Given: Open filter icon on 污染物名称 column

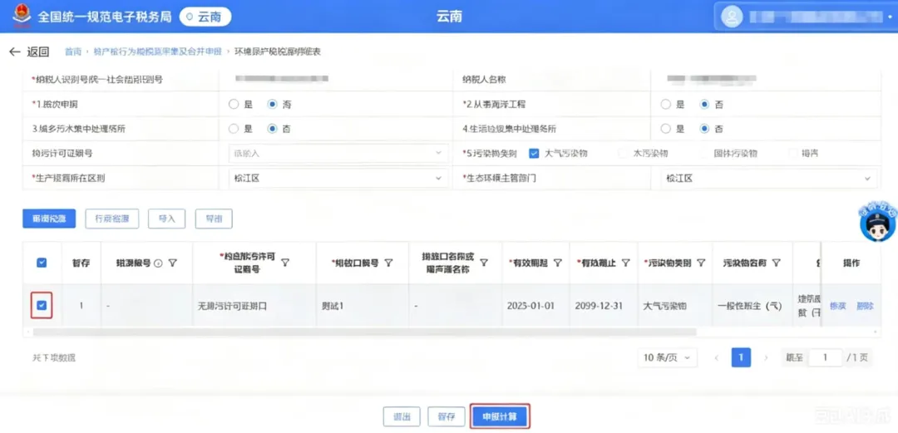Looking at the screenshot, I should 776,263.
